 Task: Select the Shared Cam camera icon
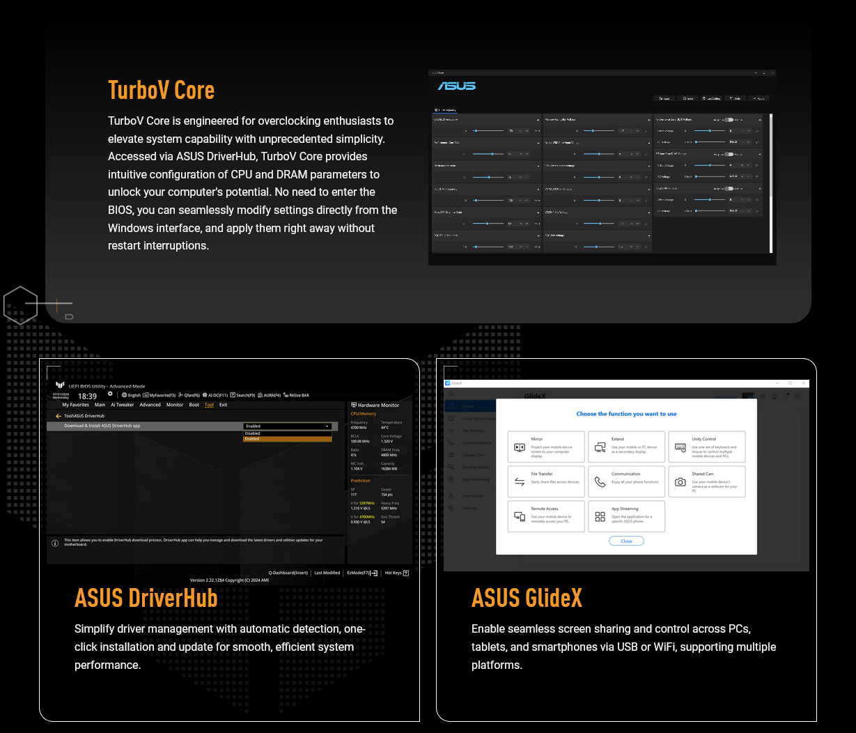680,481
